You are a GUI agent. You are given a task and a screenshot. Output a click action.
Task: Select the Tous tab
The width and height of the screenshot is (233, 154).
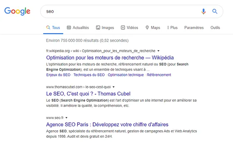[53, 28]
